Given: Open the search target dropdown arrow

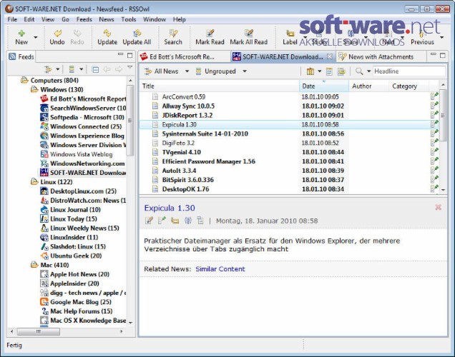Looking at the screenshot, I should (369, 71).
